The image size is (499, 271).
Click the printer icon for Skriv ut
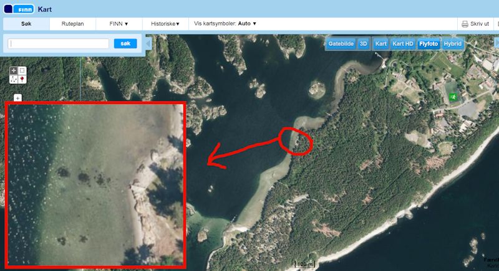tap(465, 24)
